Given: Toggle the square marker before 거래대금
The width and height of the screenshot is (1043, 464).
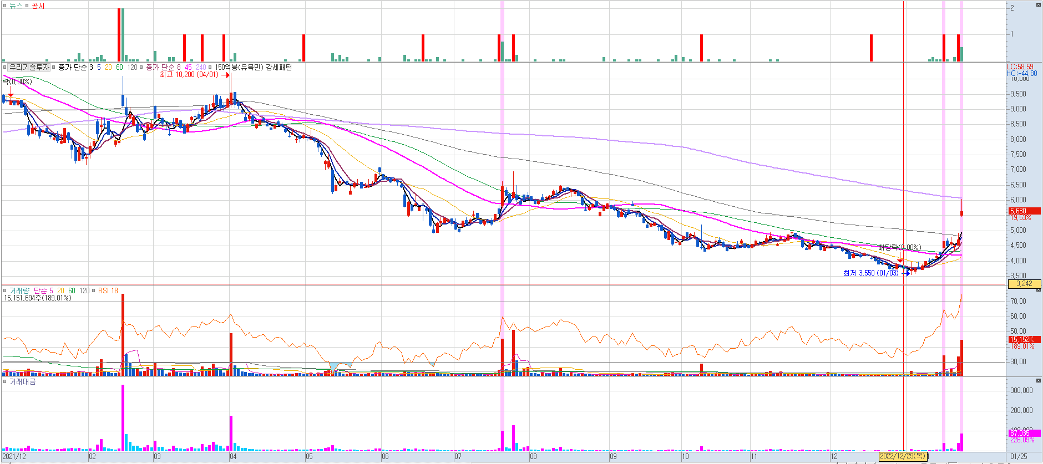Looking at the screenshot, I should coord(4,381).
